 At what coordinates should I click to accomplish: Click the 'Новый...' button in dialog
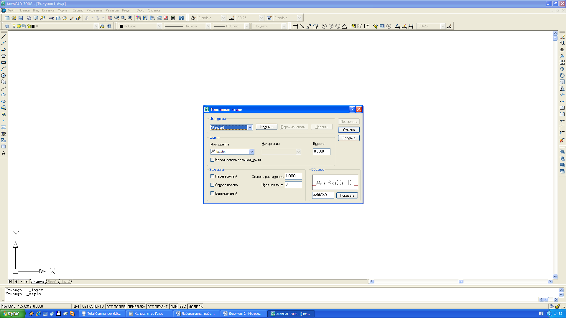pyautogui.click(x=266, y=127)
